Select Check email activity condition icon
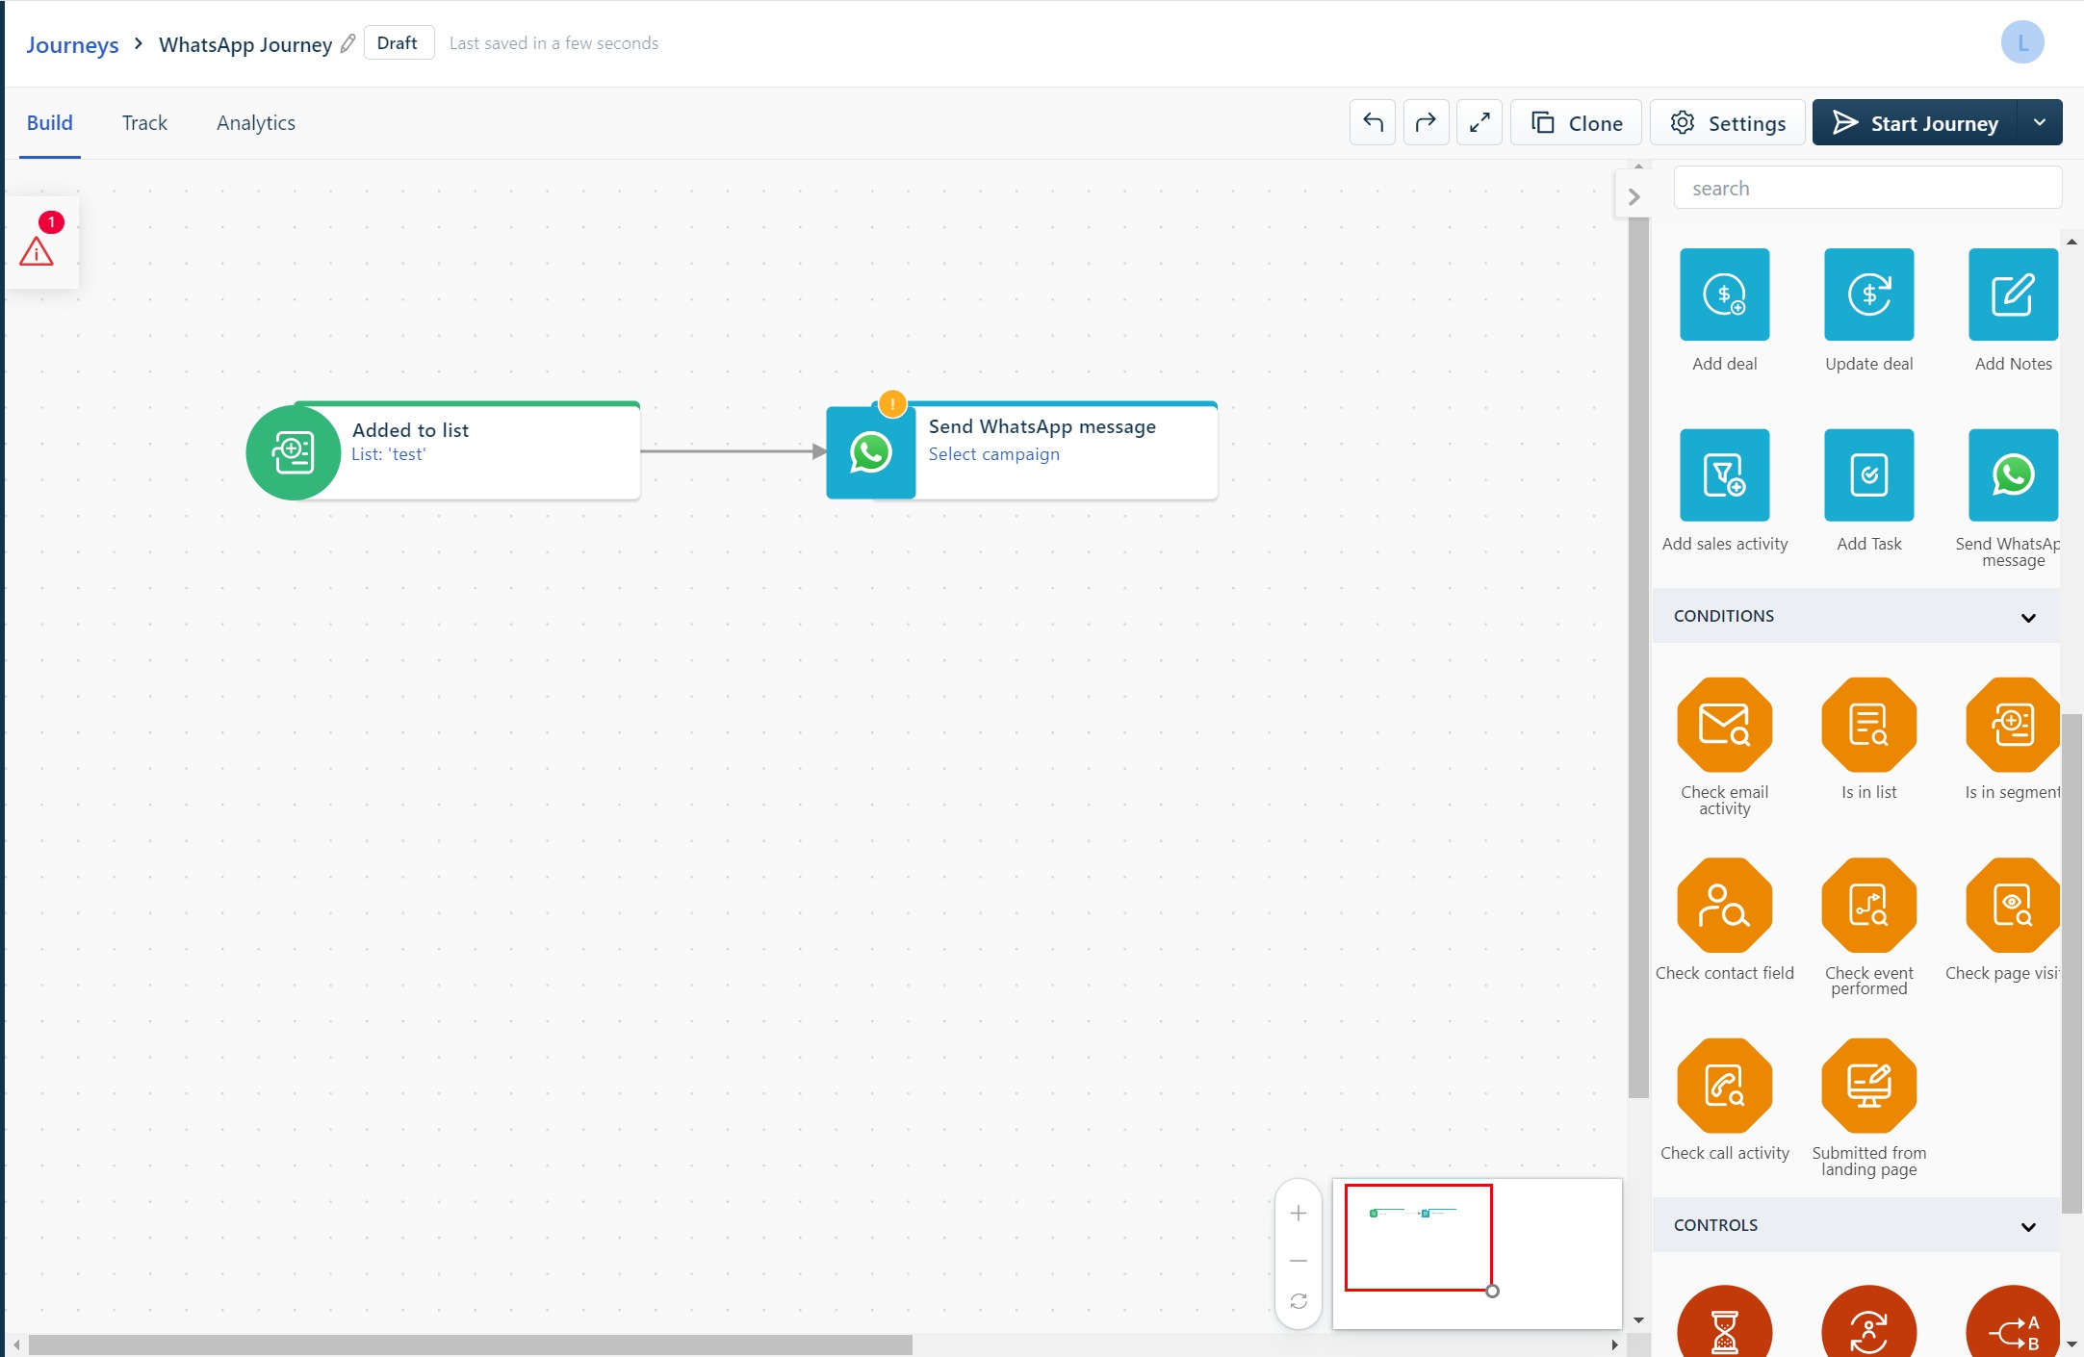Screen dimensions: 2084x1357 [1724, 725]
